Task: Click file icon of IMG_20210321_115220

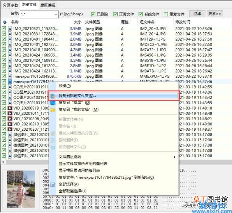Action: pos(10,28)
